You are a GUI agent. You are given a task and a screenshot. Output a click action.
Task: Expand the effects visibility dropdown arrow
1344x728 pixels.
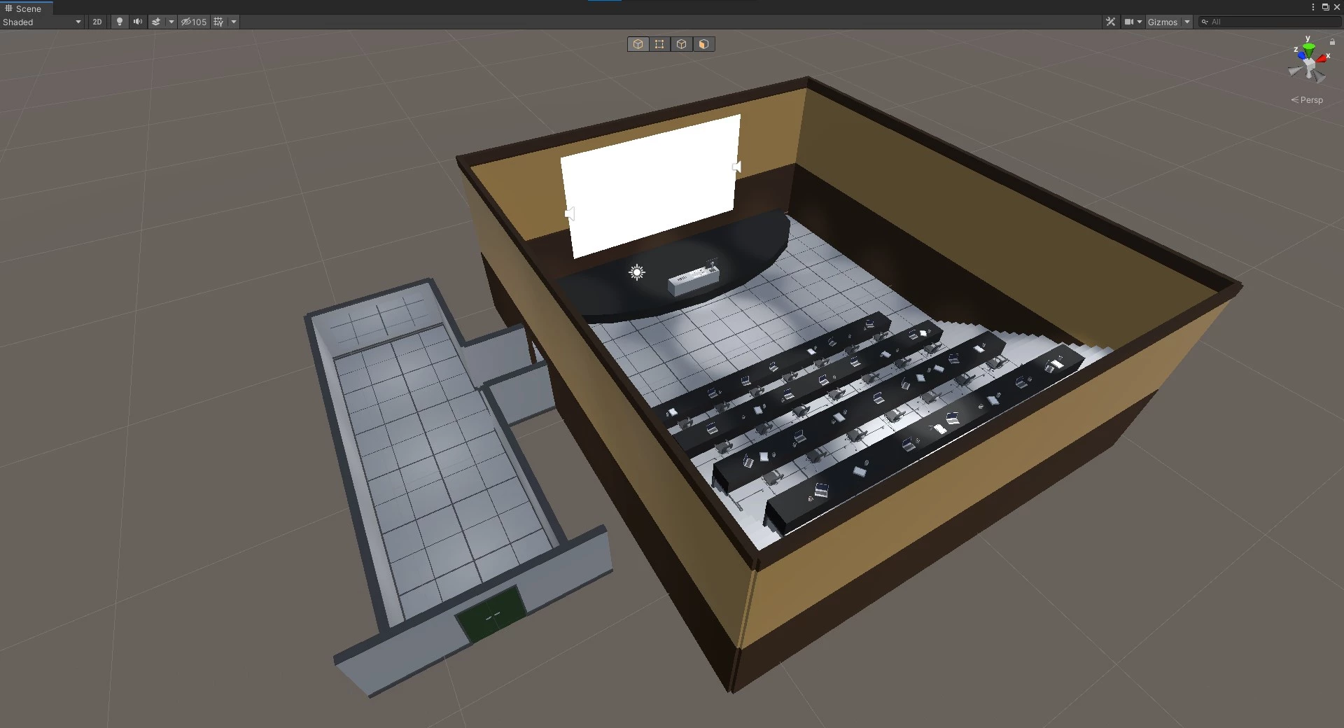click(171, 22)
